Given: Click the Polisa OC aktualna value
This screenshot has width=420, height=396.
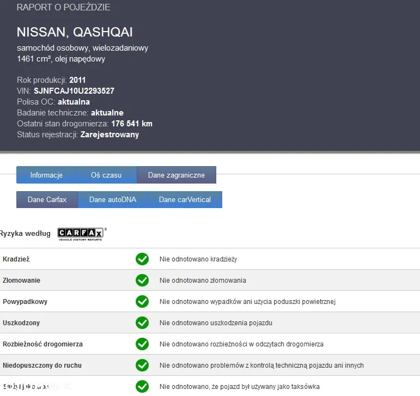Looking at the screenshot, I should tap(74, 102).
